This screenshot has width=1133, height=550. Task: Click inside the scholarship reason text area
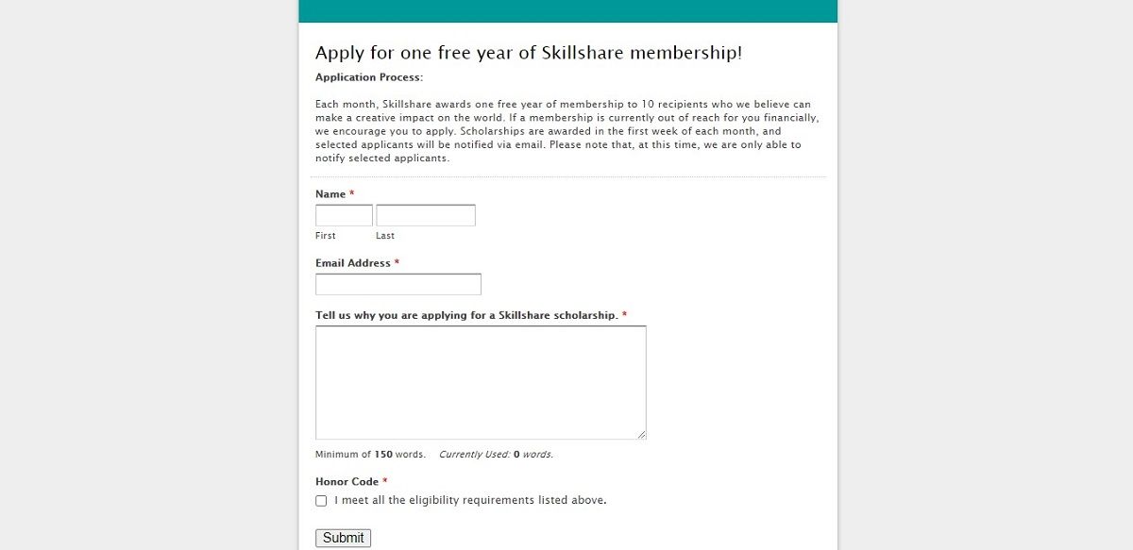pyautogui.click(x=481, y=382)
